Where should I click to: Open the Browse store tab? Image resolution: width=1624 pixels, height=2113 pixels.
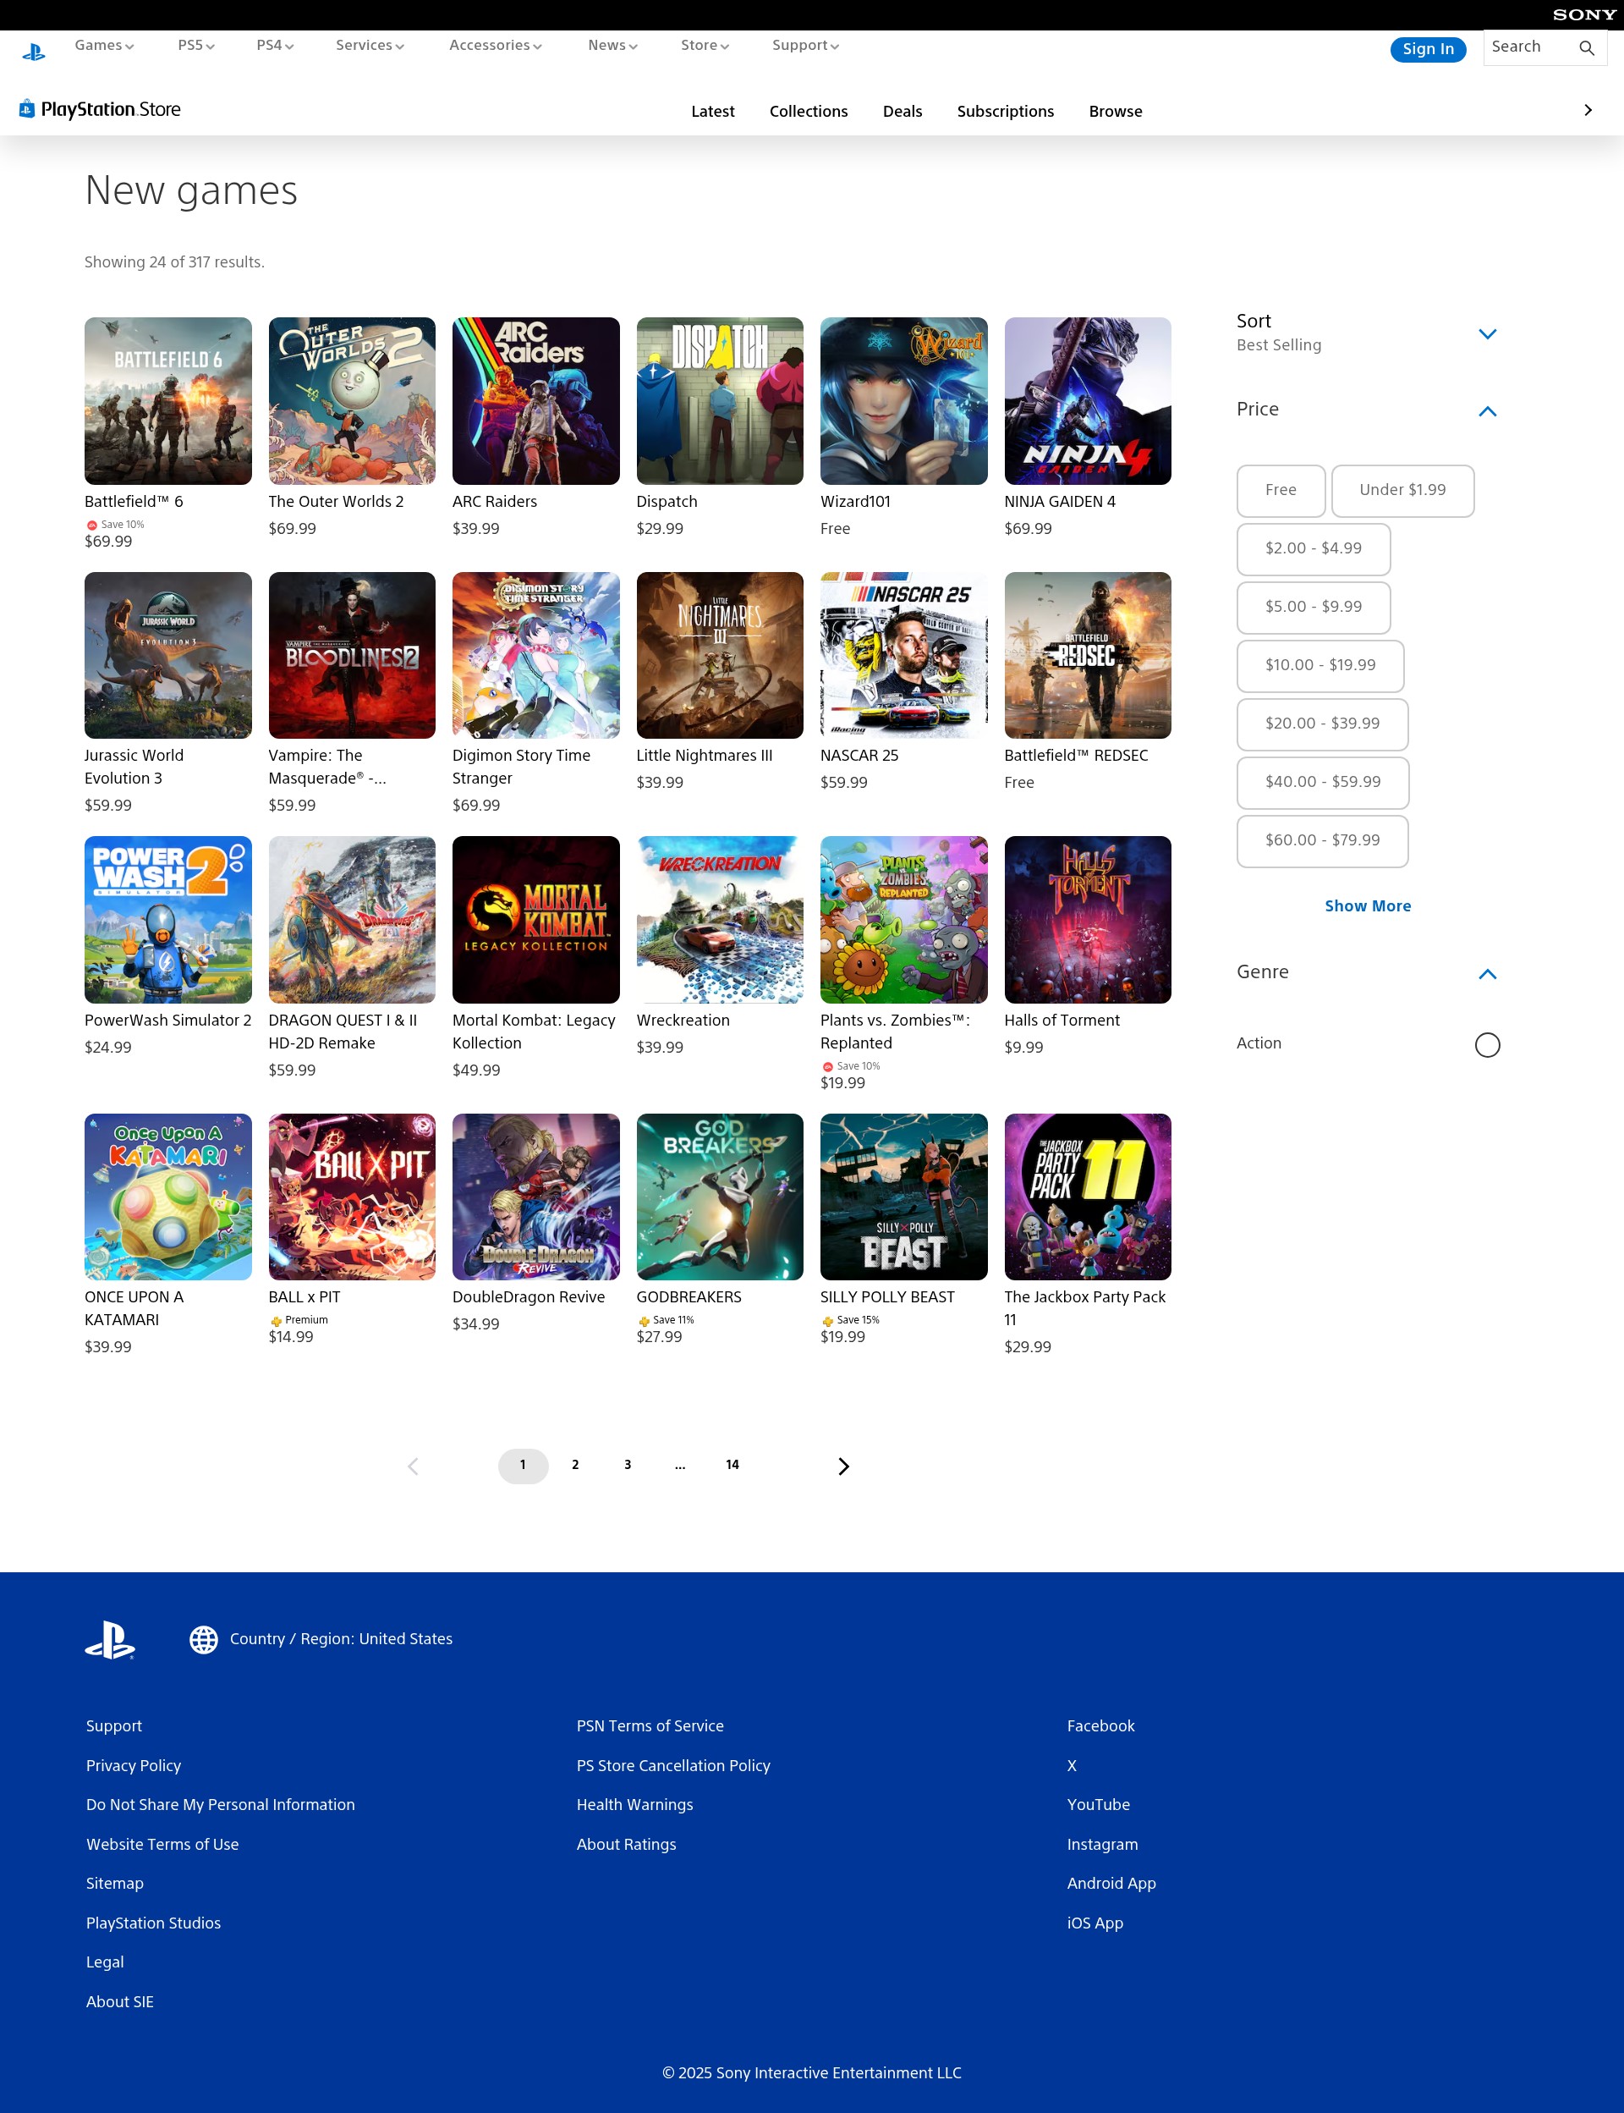point(1116,111)
